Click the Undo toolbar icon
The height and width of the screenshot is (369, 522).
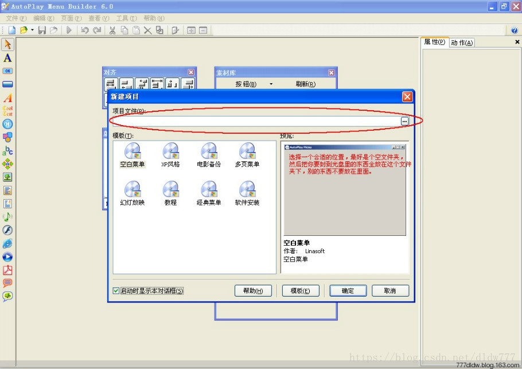coord(84,30)
